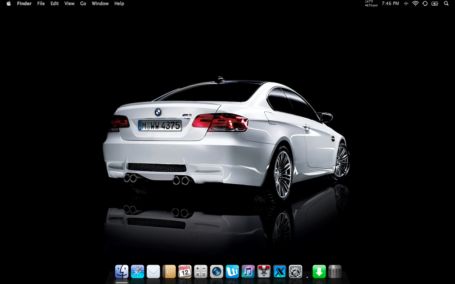The height and width of the screenshot is (284, 455).
Task: Launch Microsoft Word from the dock
Action: coord(232,271)
